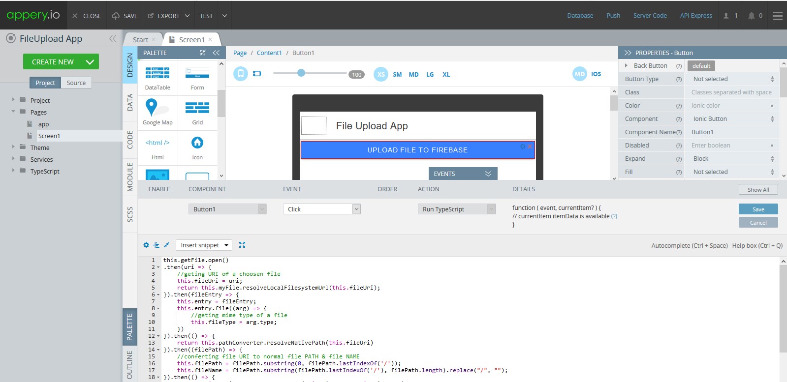Screen dimensions: 787x382
Task: Open the Button1 component dropdown
Action: [227, 209]
